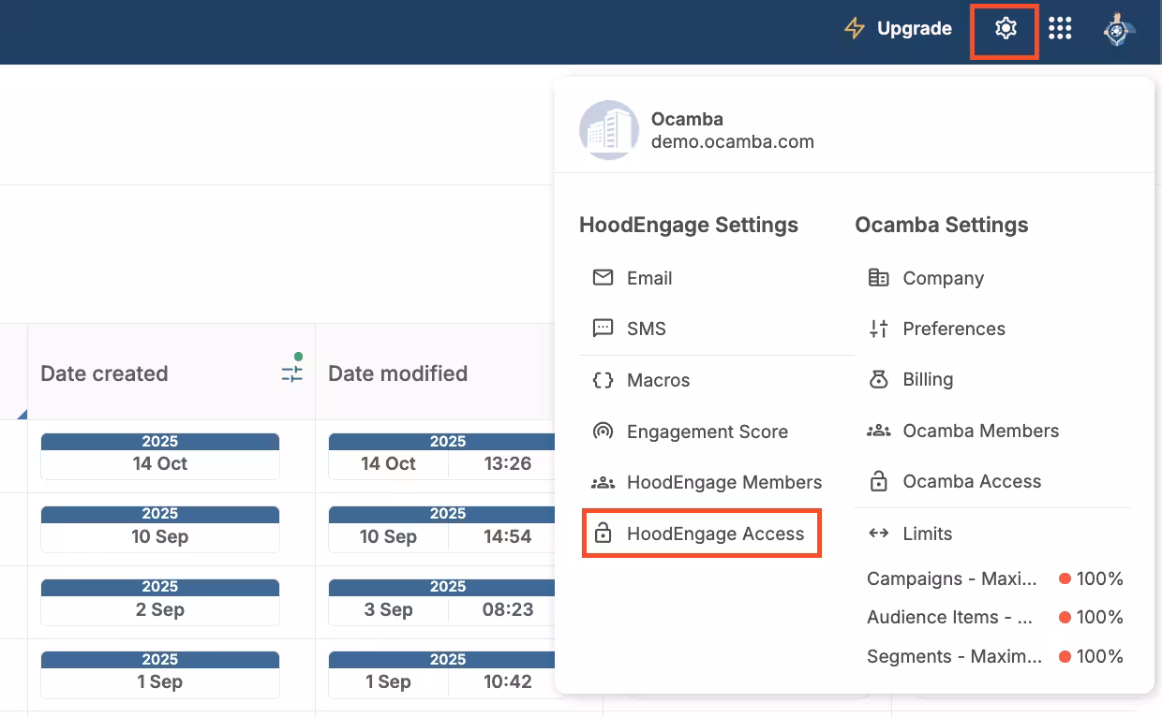This screenshot has width=1162, height=717.
Task: Open HoodEngage Members settings
Action: tap(724, 482)
